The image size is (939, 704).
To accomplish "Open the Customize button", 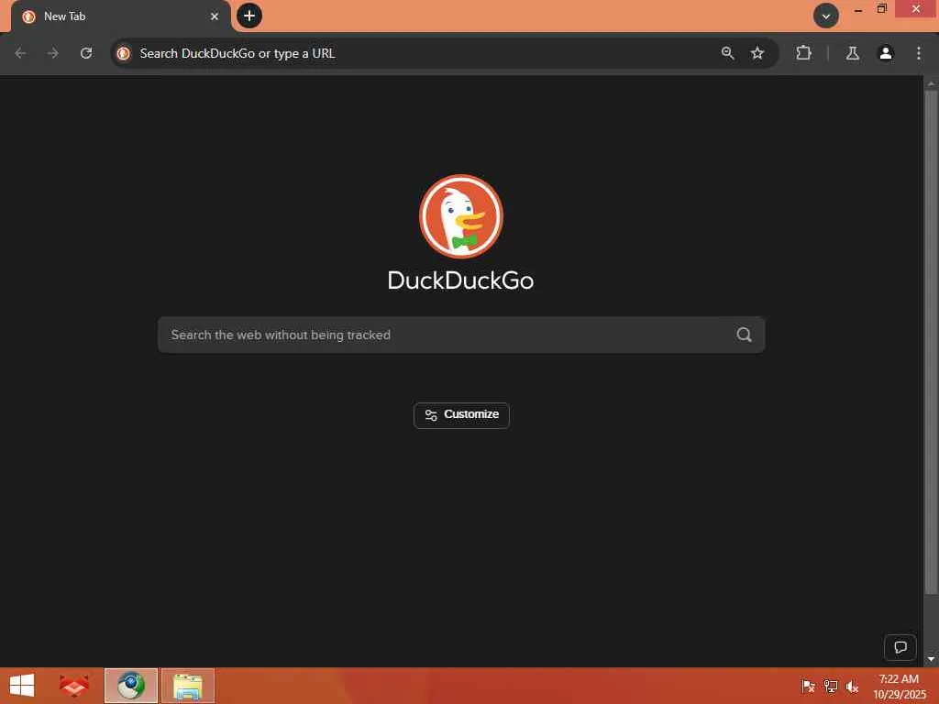I will point(461,415).
